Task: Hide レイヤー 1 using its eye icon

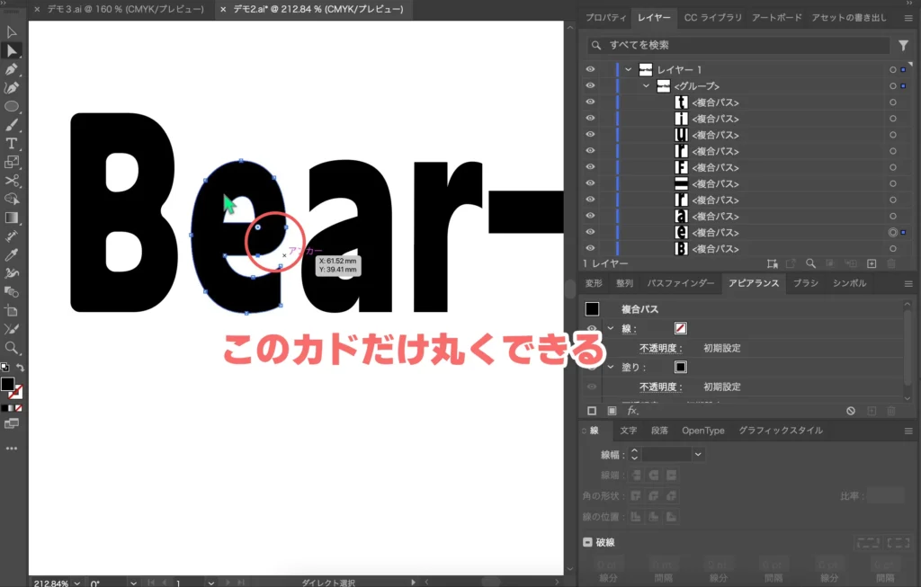Action: pos(590,69)
